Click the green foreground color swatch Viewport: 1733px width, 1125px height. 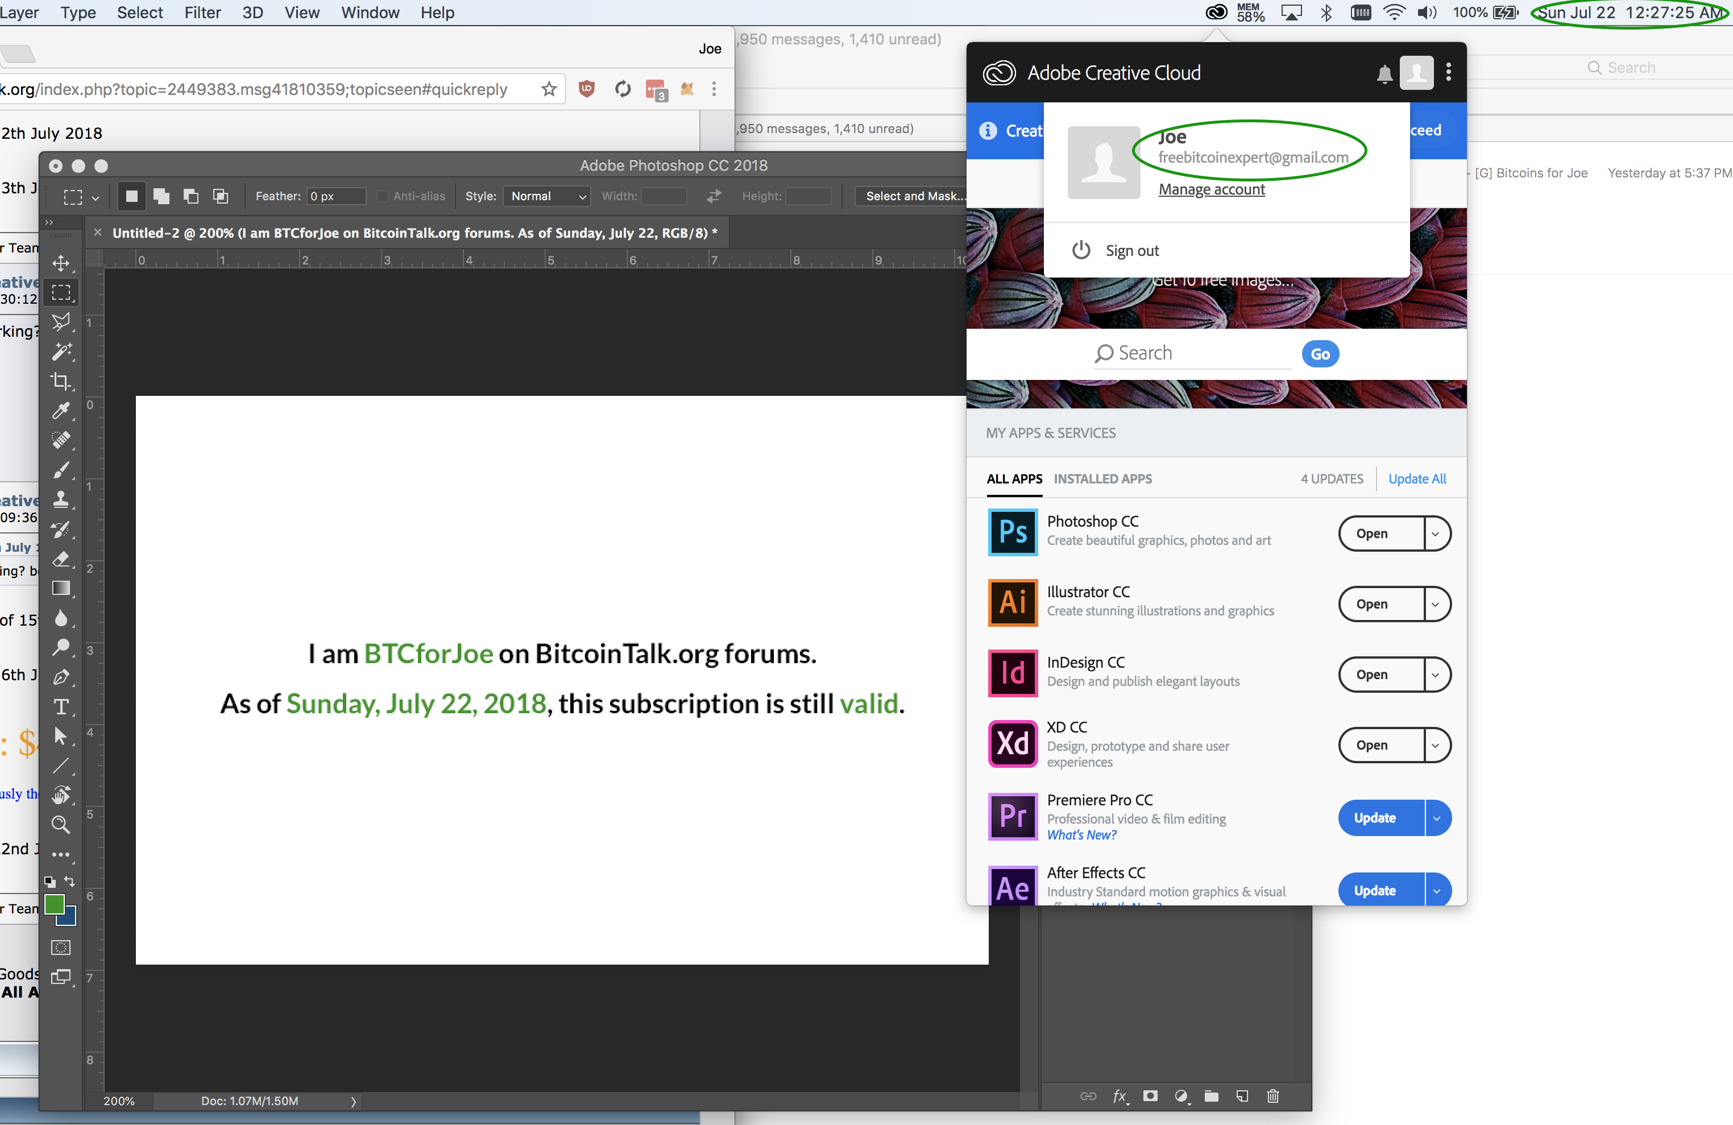click(55, 905)
